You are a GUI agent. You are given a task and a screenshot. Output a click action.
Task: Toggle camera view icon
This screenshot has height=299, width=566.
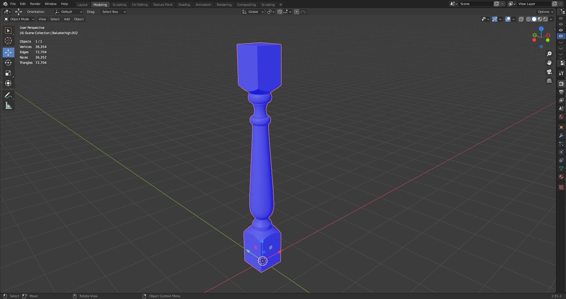(x=549, y=72)
